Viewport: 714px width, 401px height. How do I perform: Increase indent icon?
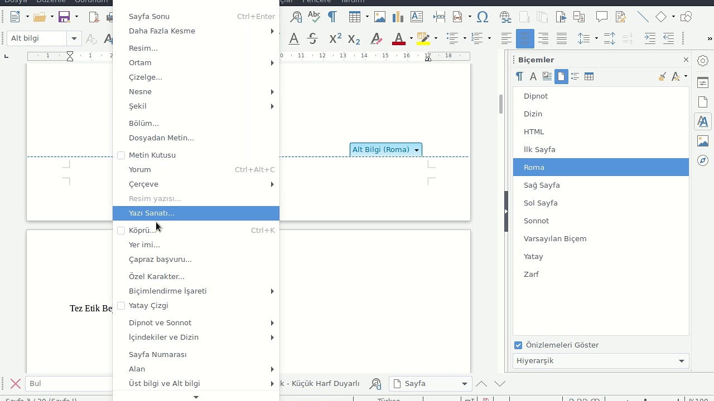pos(650,38)
